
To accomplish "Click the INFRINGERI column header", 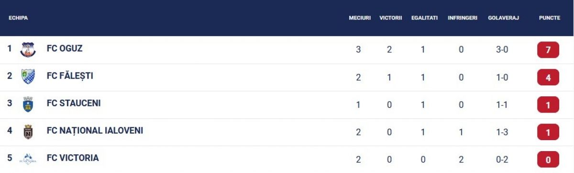I will [x=463, y=18].
